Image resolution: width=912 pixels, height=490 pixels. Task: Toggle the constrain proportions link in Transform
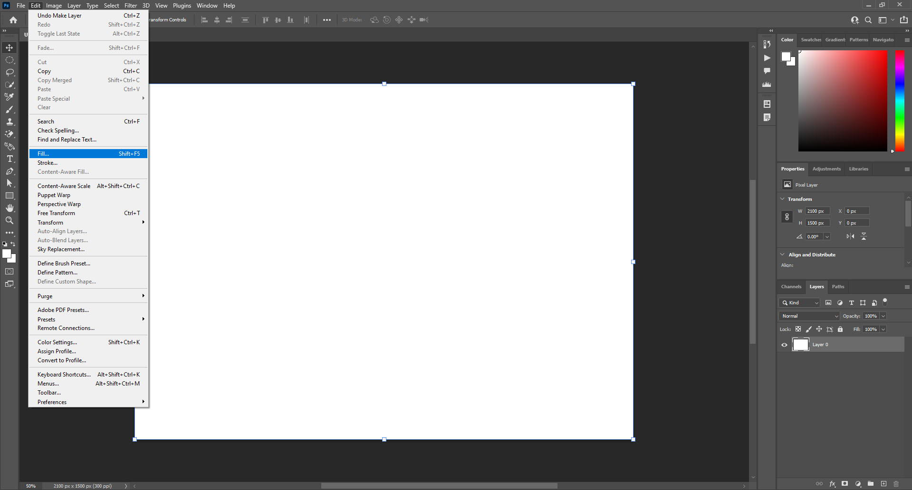pyautogui.click(x=787, y=217)
